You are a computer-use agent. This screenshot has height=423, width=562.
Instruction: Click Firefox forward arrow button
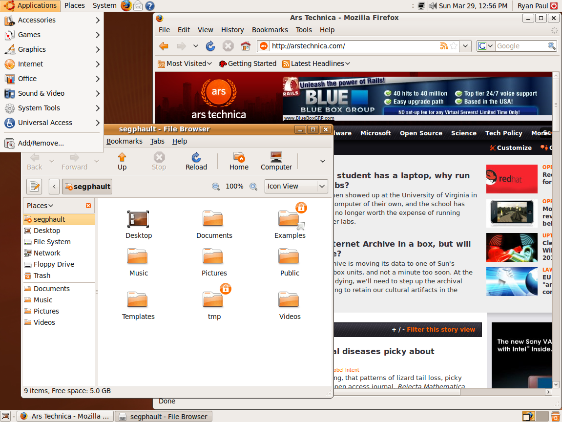181,46
